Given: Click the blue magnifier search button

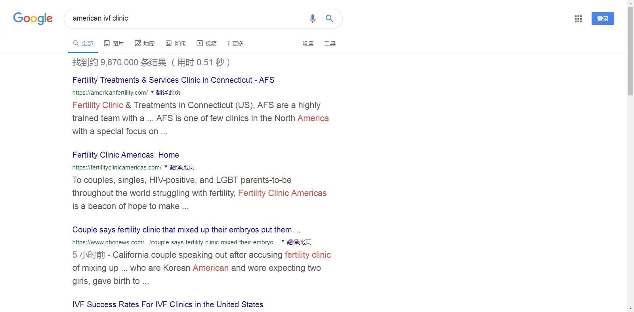Looking at the screenshot, I should [x=329, y=18].
